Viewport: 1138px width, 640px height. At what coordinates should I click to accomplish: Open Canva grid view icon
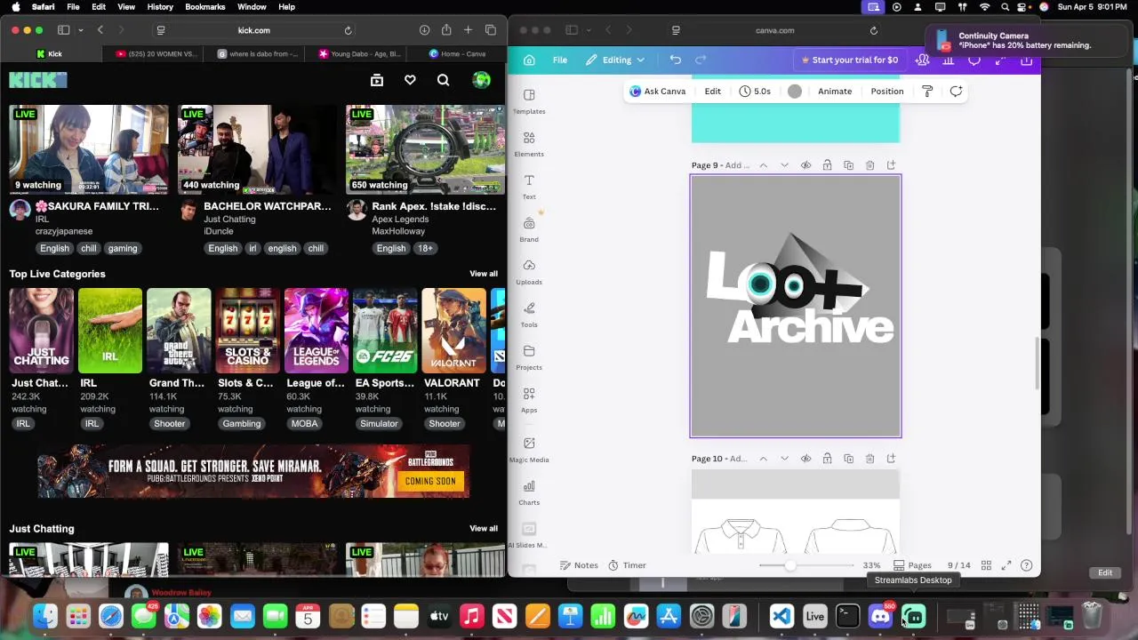coord(986,565)
